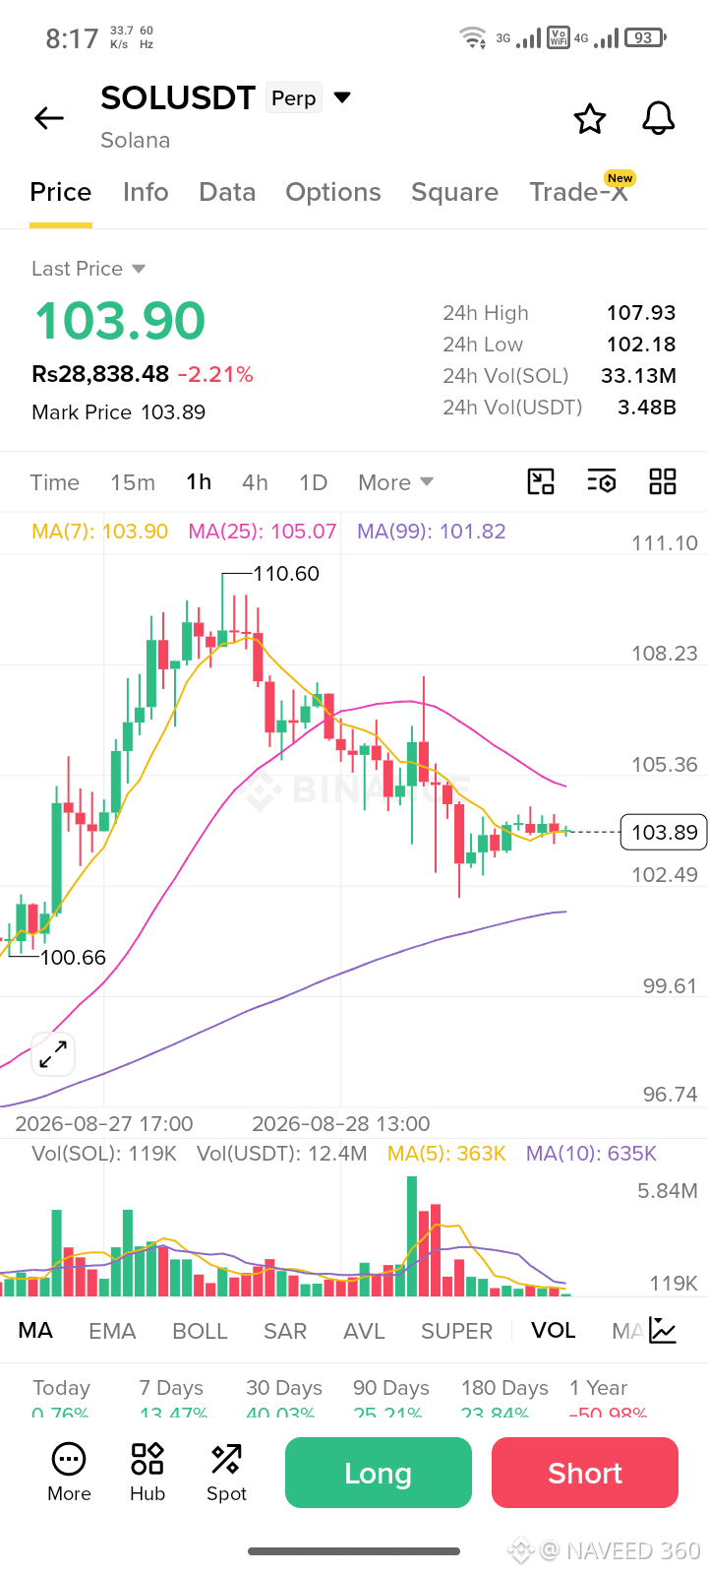Open the More timeframes dropdown

point(395,482)
